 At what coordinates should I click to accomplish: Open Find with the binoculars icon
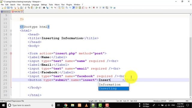click(x=44, y=7)
